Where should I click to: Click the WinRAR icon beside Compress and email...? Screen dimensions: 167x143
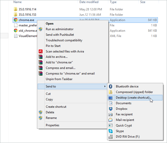(x=40, y=68)
